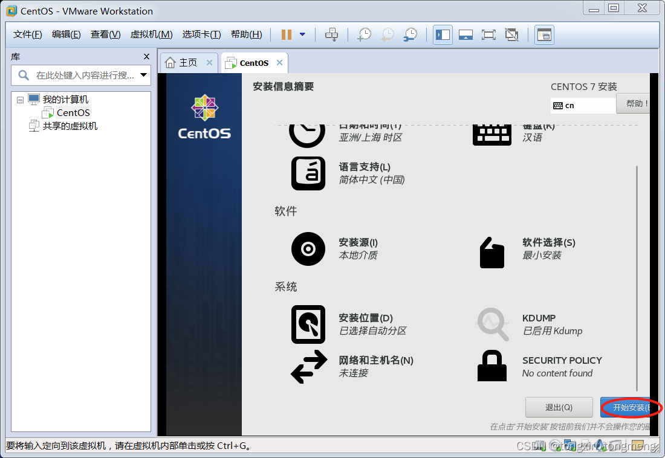Click the installer vertical scrollbar
The height and width of the screenshot is (458, 665).
coord(637,278)
